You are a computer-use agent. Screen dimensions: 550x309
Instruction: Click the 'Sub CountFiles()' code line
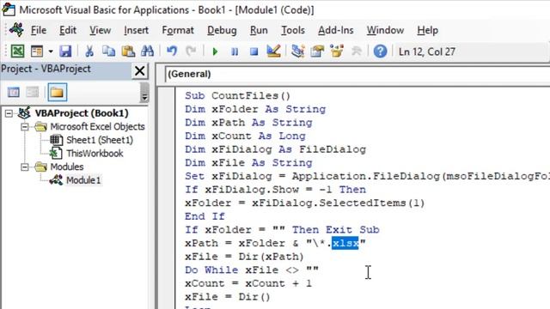tap(237, 95)
